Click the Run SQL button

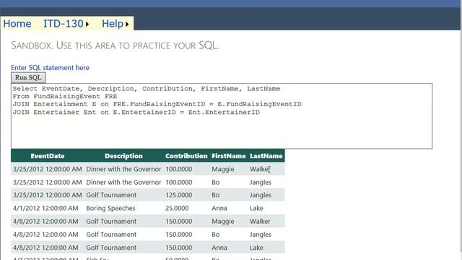pos(28,77)
